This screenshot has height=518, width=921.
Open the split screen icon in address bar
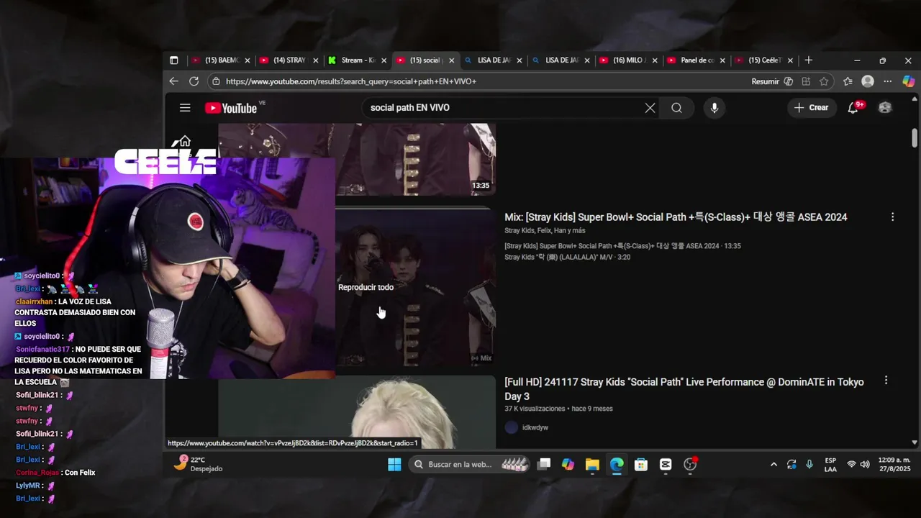pyautogui.click(x=806, y=81)
